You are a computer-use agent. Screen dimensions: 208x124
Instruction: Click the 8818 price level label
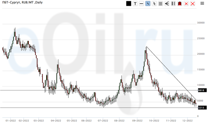201,90
